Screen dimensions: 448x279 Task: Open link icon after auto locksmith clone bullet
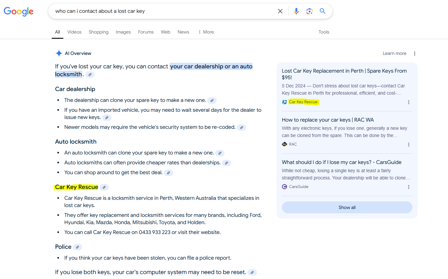[x=220, y=153]
